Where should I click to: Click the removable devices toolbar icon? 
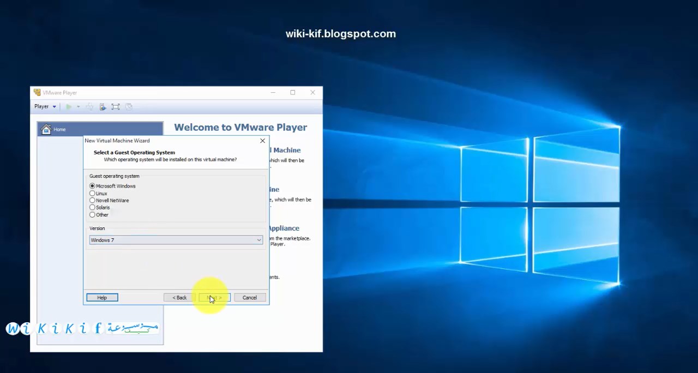click(103, 107)
